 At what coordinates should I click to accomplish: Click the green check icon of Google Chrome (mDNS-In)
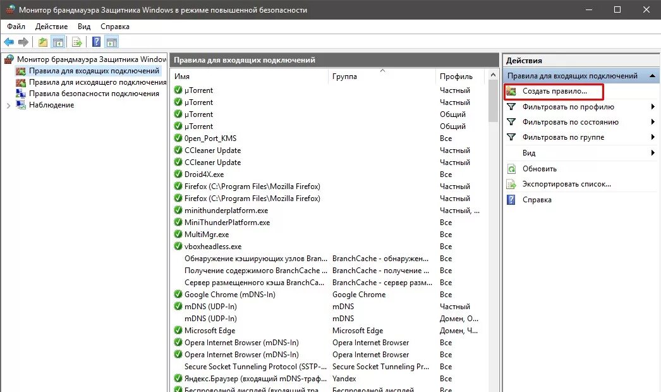tap(178, 294)
